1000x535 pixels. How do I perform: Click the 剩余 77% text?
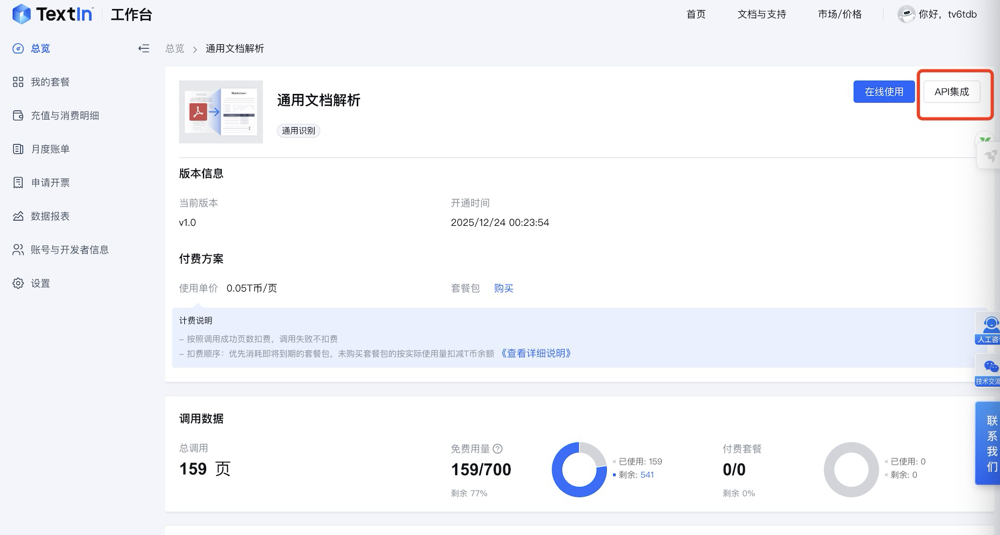469,493
